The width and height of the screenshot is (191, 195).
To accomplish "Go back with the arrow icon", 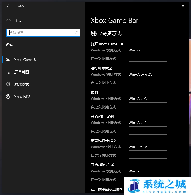I will click(8, 6).
